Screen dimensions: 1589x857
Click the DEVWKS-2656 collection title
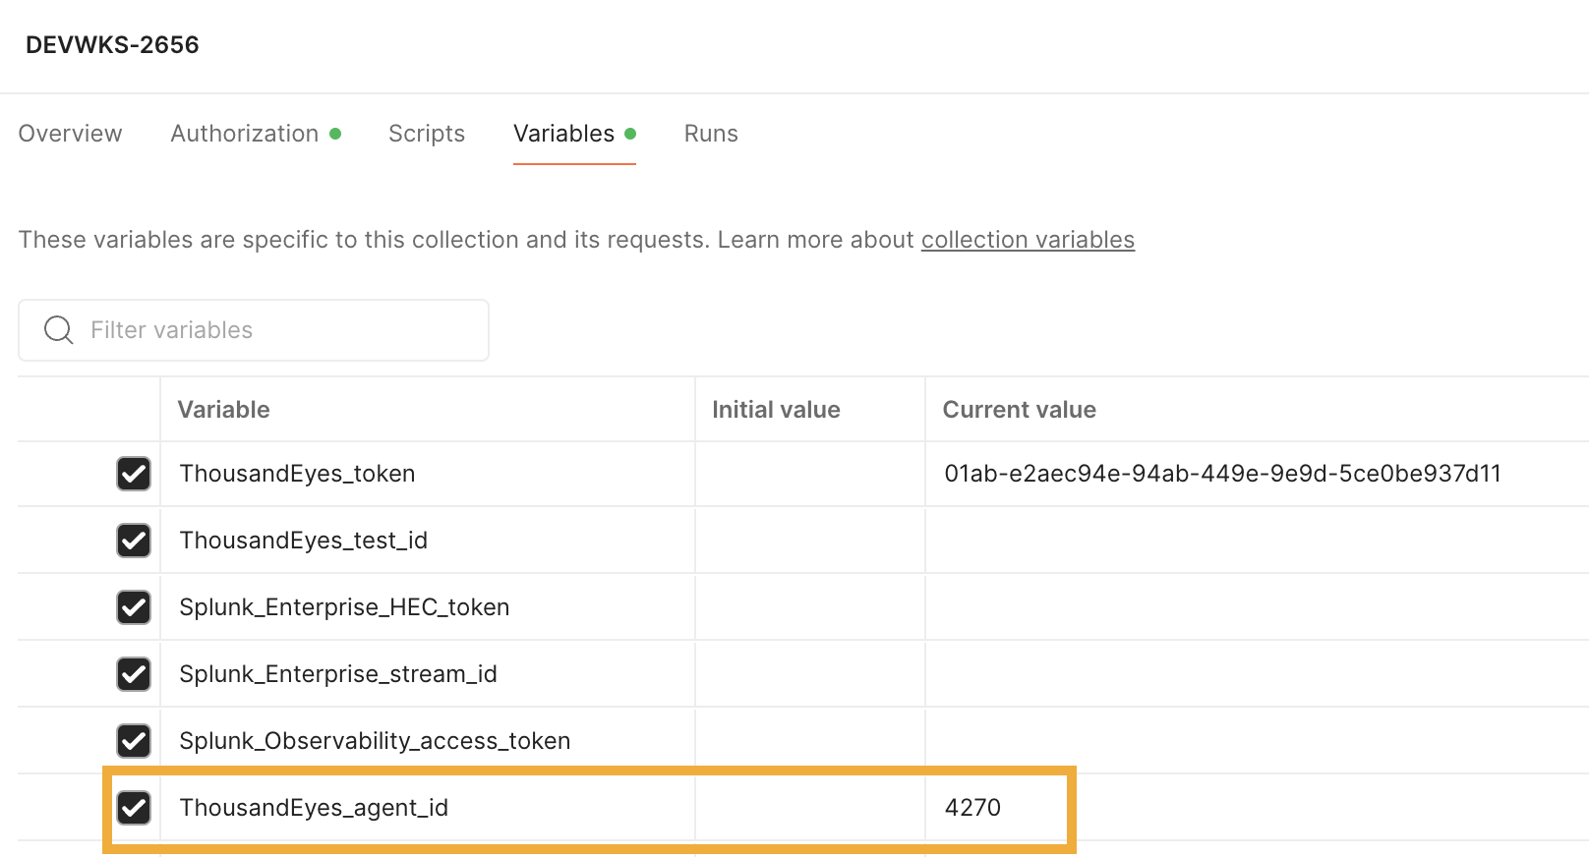click(112, 45)
